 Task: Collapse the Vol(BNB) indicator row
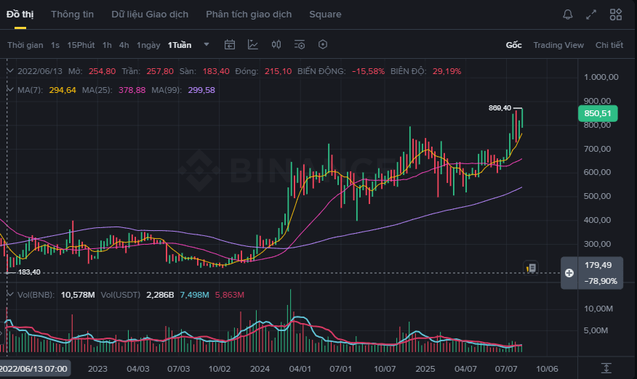click(x=9, y=295)
